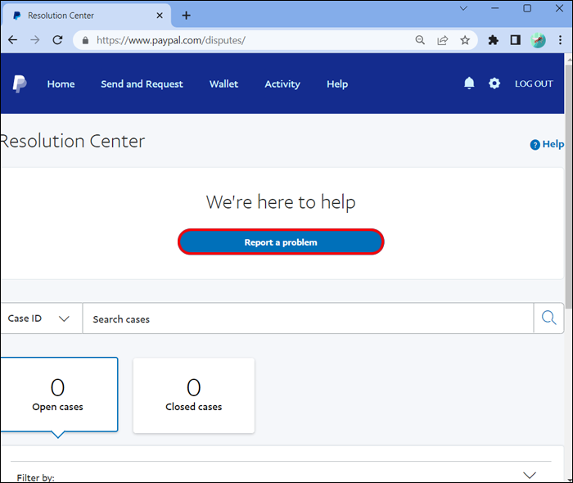Bookmark this page with star icon
Image resolution: width=573 pixels, height=483 pixels.
465,40
